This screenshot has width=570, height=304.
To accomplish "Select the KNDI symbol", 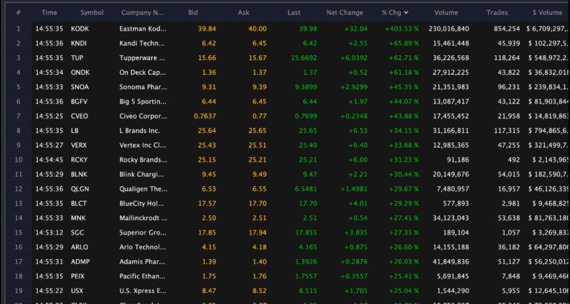I will coord(79,43).
